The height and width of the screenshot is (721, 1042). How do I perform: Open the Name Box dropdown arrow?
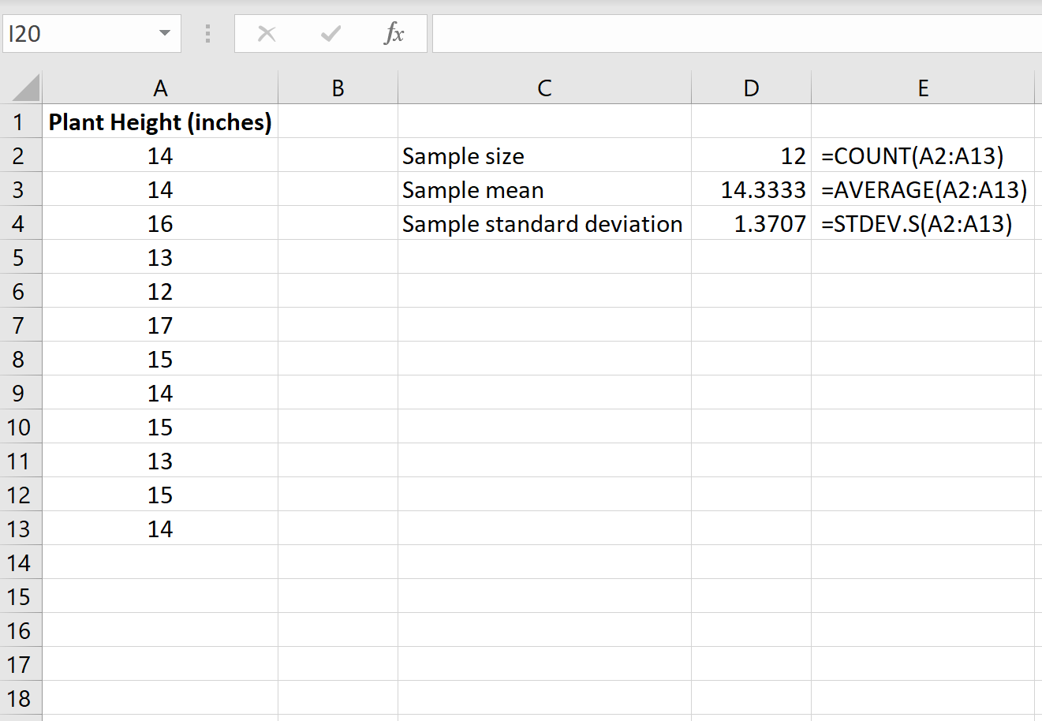(165, 34)
